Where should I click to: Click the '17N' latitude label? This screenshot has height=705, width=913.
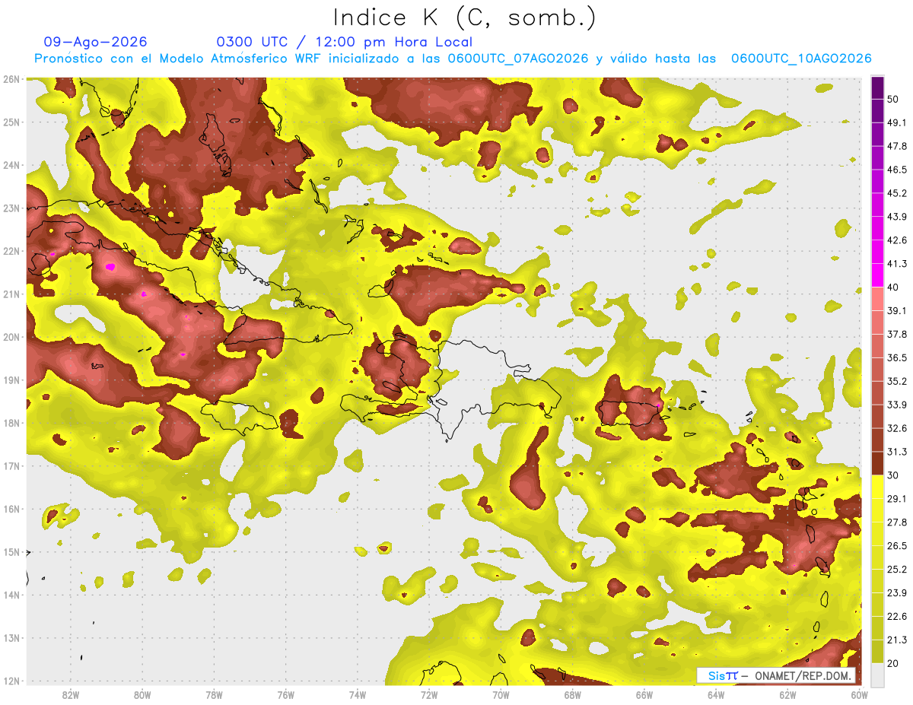pyautogui.click(x=11, y=466)
